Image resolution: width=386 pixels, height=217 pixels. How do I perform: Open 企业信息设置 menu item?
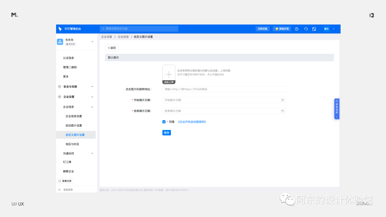[x=74, y=116]
